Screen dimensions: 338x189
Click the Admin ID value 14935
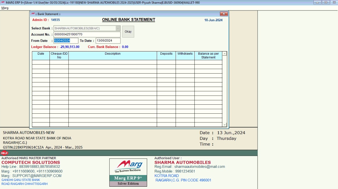pos(55,20)
